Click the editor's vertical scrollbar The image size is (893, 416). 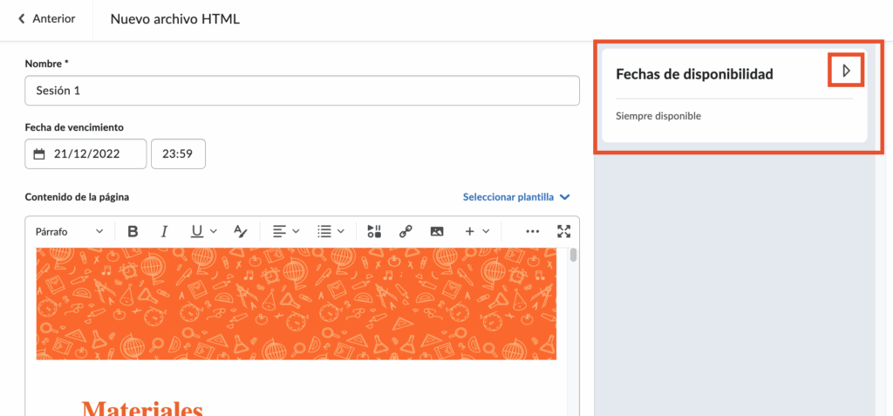pyautogui.click(x=573, y=256)
